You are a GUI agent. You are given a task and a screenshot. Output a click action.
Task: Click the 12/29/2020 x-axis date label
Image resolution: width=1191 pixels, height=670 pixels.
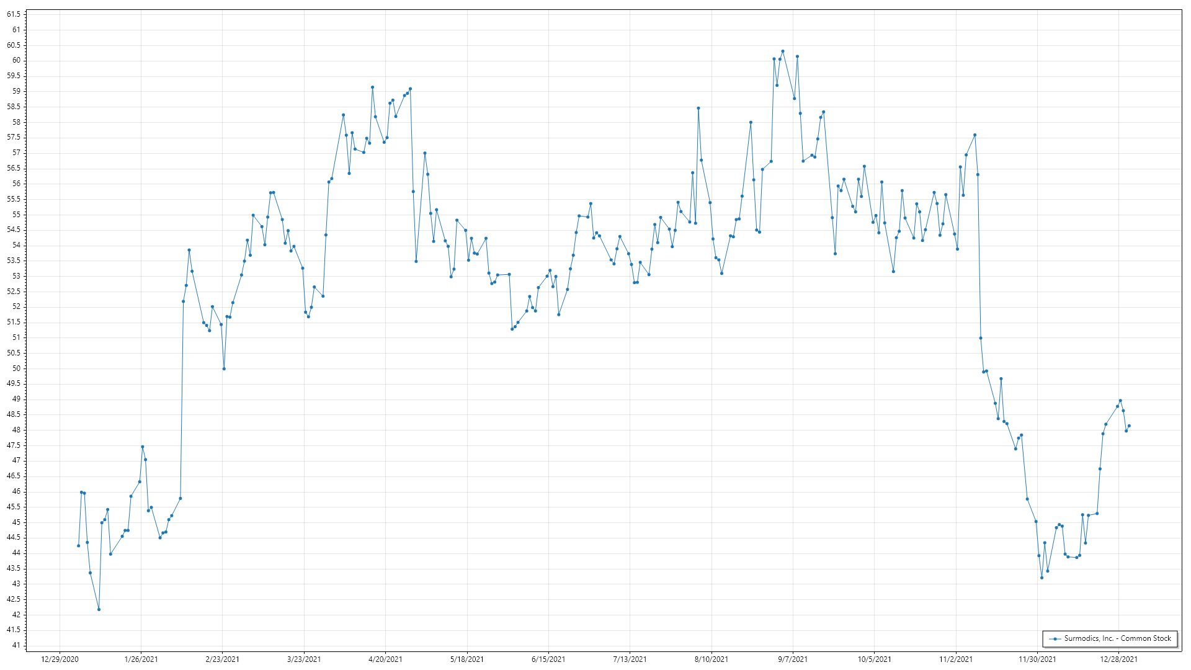60,659
